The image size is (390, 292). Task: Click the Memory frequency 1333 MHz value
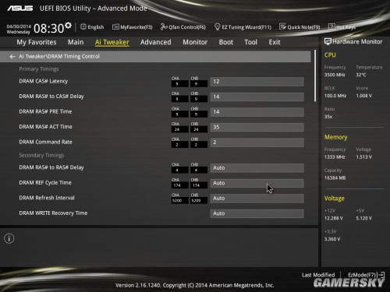(335, 157)
